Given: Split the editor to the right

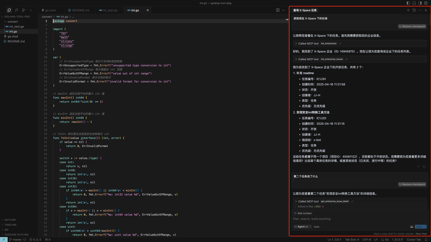Looking at the screenshot, I should [278, 10].
